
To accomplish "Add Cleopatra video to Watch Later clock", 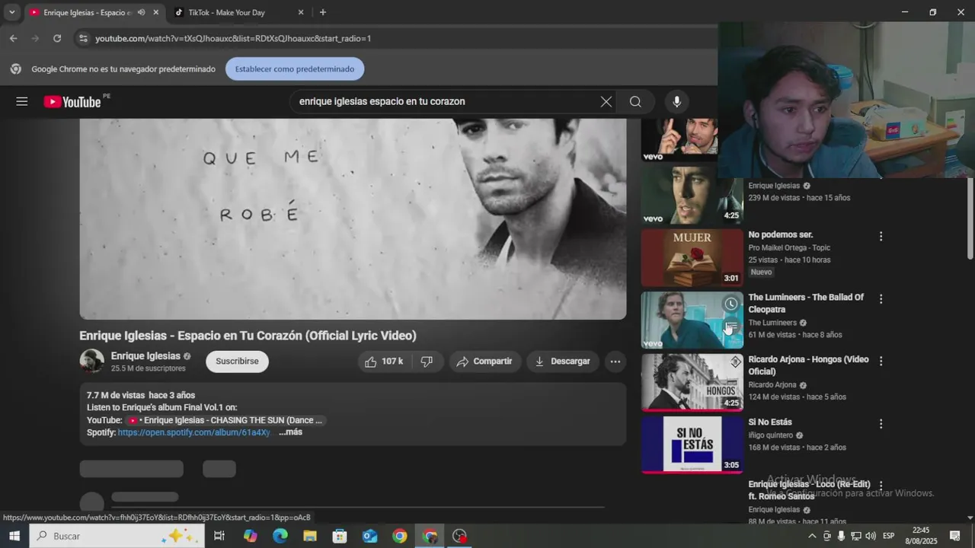I will pos(730,304).
